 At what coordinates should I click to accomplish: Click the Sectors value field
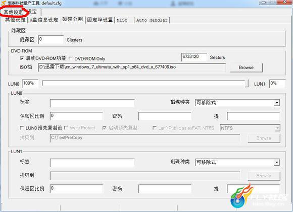pyautogui.click(x=194, y=57)
